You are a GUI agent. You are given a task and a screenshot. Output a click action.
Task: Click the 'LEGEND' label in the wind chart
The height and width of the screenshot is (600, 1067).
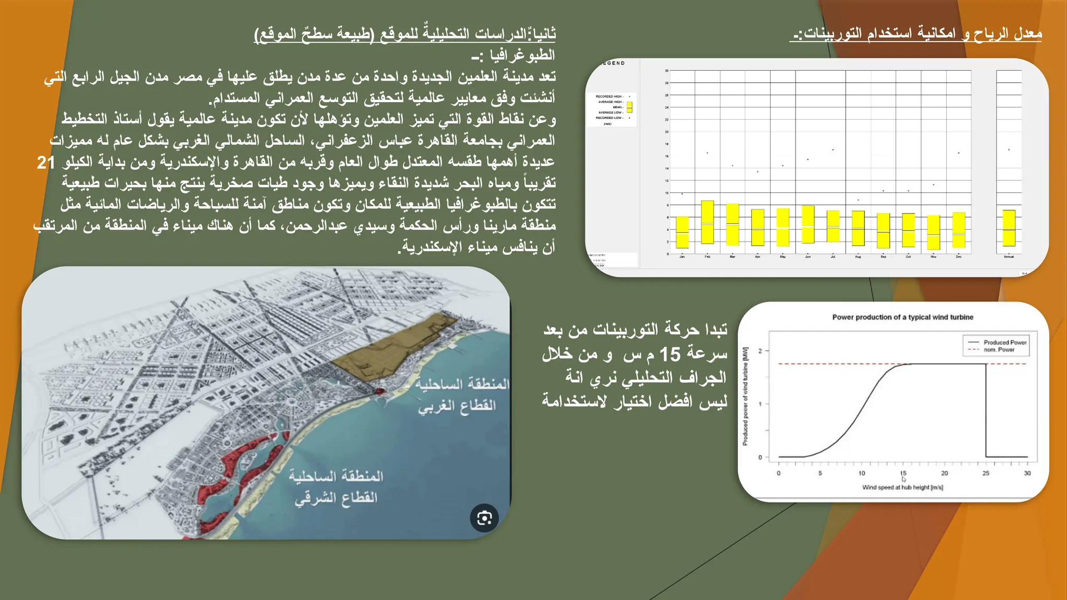(613, 63)
